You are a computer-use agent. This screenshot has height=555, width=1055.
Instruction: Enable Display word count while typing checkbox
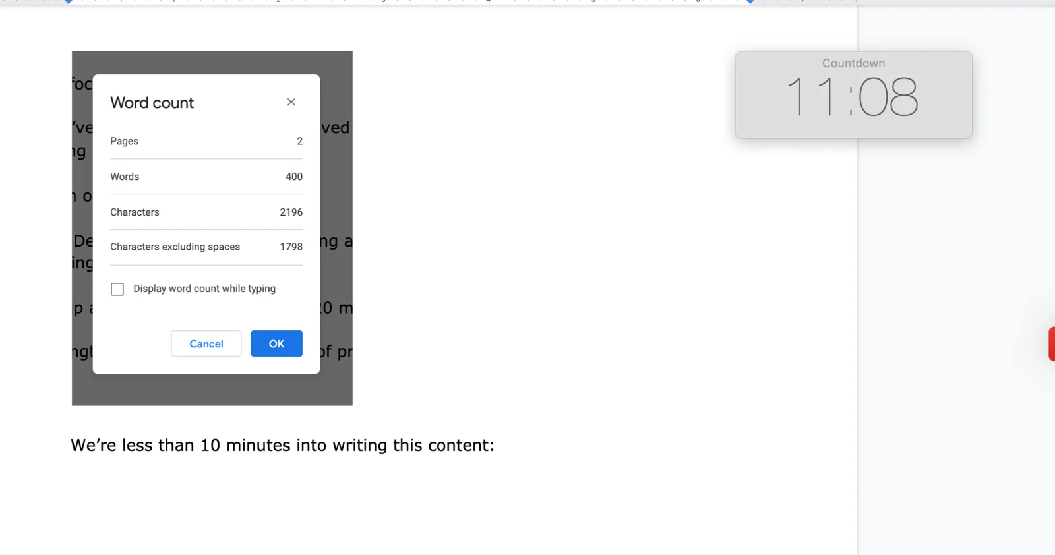[117, 289]
